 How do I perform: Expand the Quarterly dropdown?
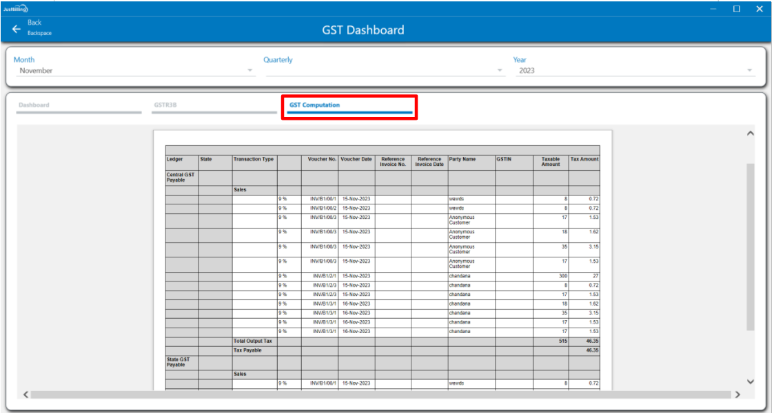point(385,70)
